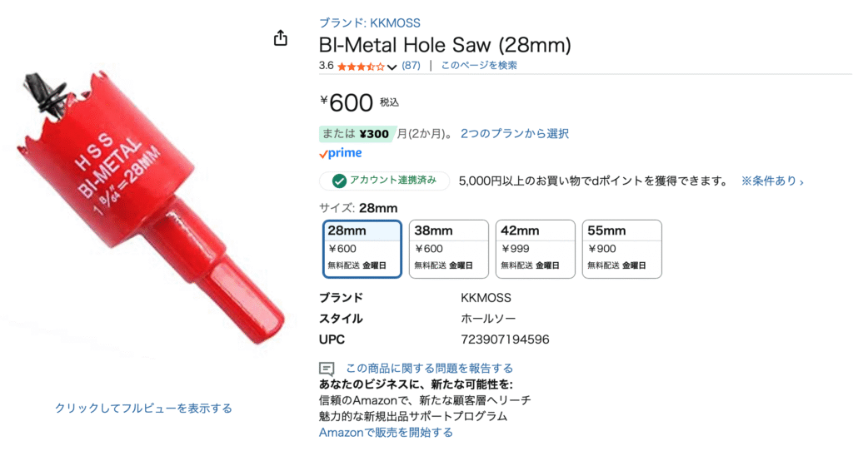The height and width of the screenshot is (451, 853).
Task: Open the brand KKMOSS link
Action: coord(369,22)
